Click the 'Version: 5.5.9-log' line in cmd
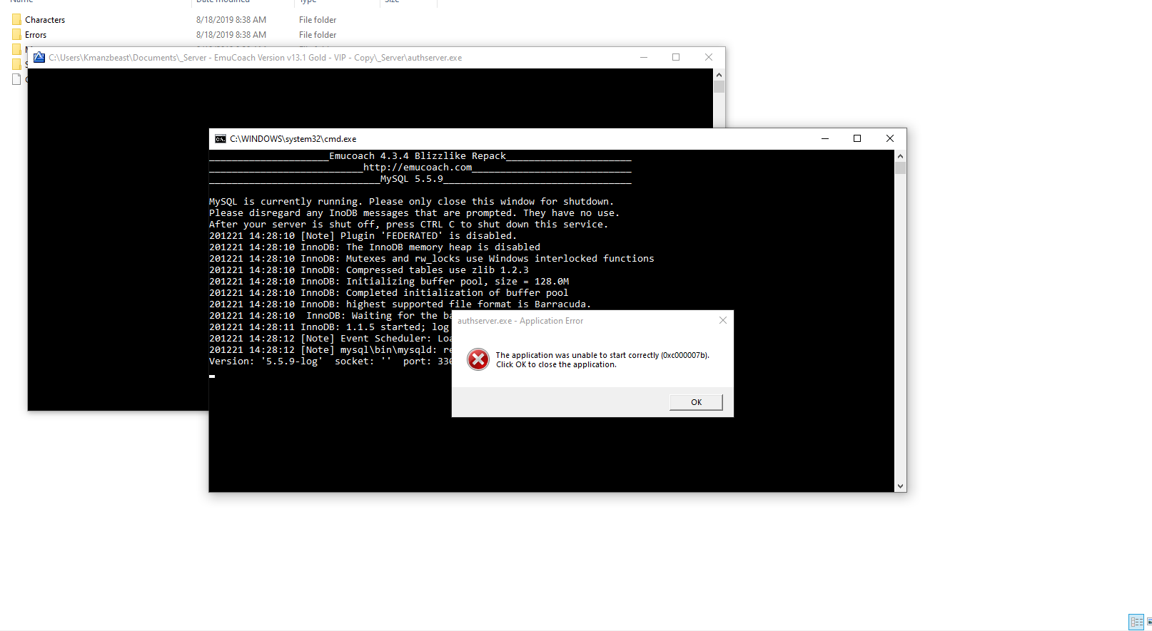Viewport: 1152px width, 631px height. tap(330, 361)
